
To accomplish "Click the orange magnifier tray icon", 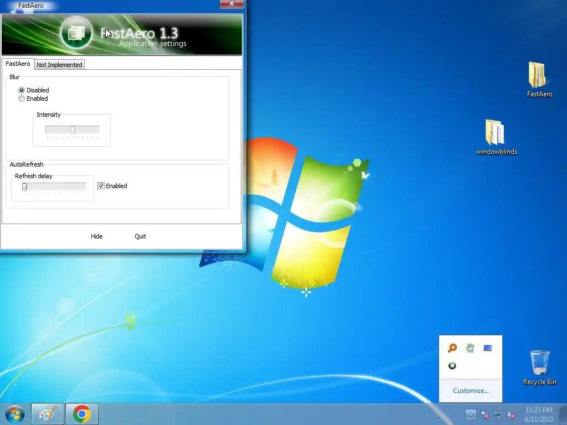I will click(452, 348).
